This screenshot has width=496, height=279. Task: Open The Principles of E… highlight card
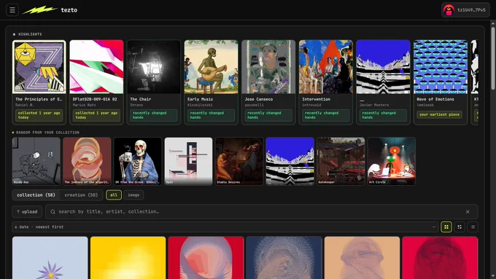click(x=39, y=82)
